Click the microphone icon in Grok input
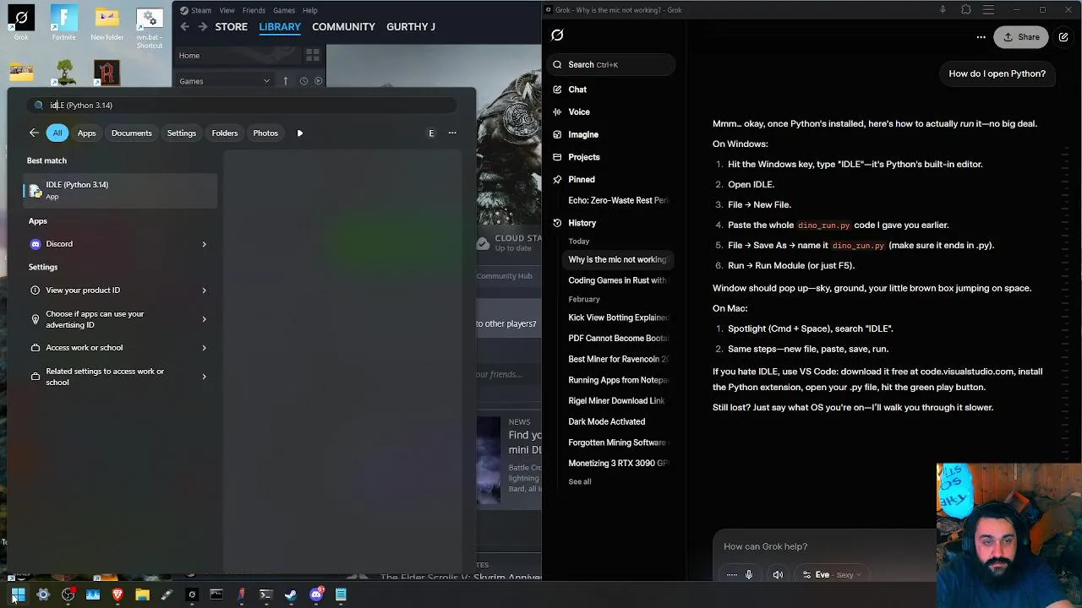1082x608 pixels. 749,575
